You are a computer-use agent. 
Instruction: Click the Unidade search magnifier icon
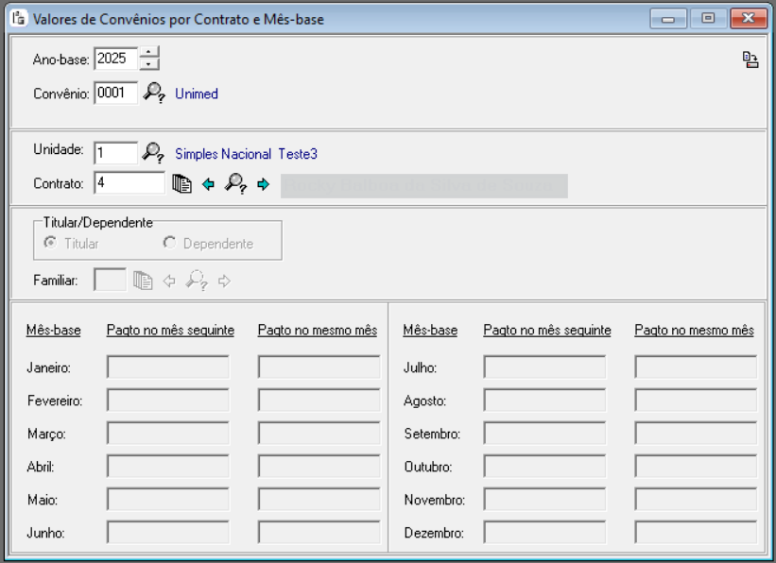point(152,152)
